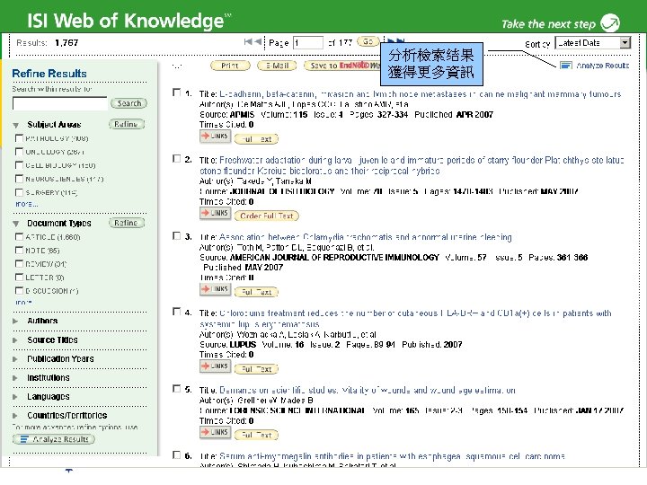Screen dimensions: 647x485
Task: Click Take the next step arrow icon
Action: (610, 22)
